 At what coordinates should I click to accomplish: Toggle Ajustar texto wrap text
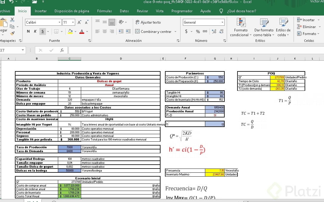pyautogui.click(x=148, y=22)
